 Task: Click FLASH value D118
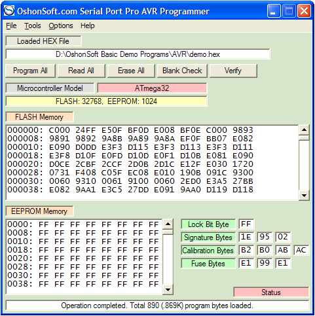243,190
